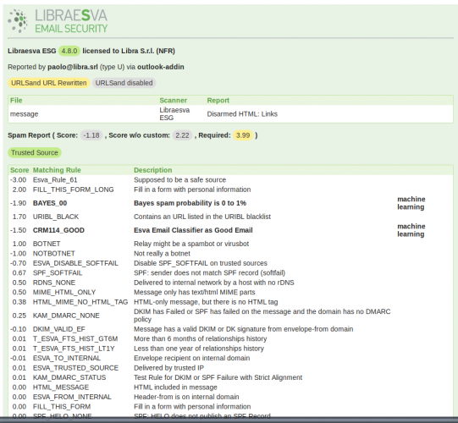Select the T_ESVA_FTS_HIST_GT6M rule
The image size is (458, 423).
[75, 338]
